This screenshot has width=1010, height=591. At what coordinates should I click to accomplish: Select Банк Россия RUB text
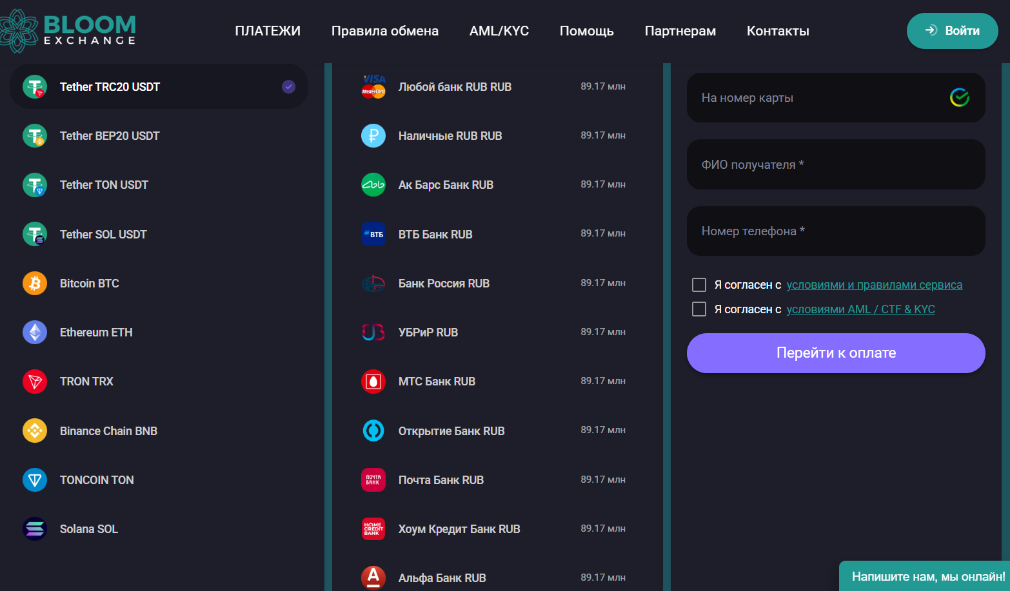444,284
